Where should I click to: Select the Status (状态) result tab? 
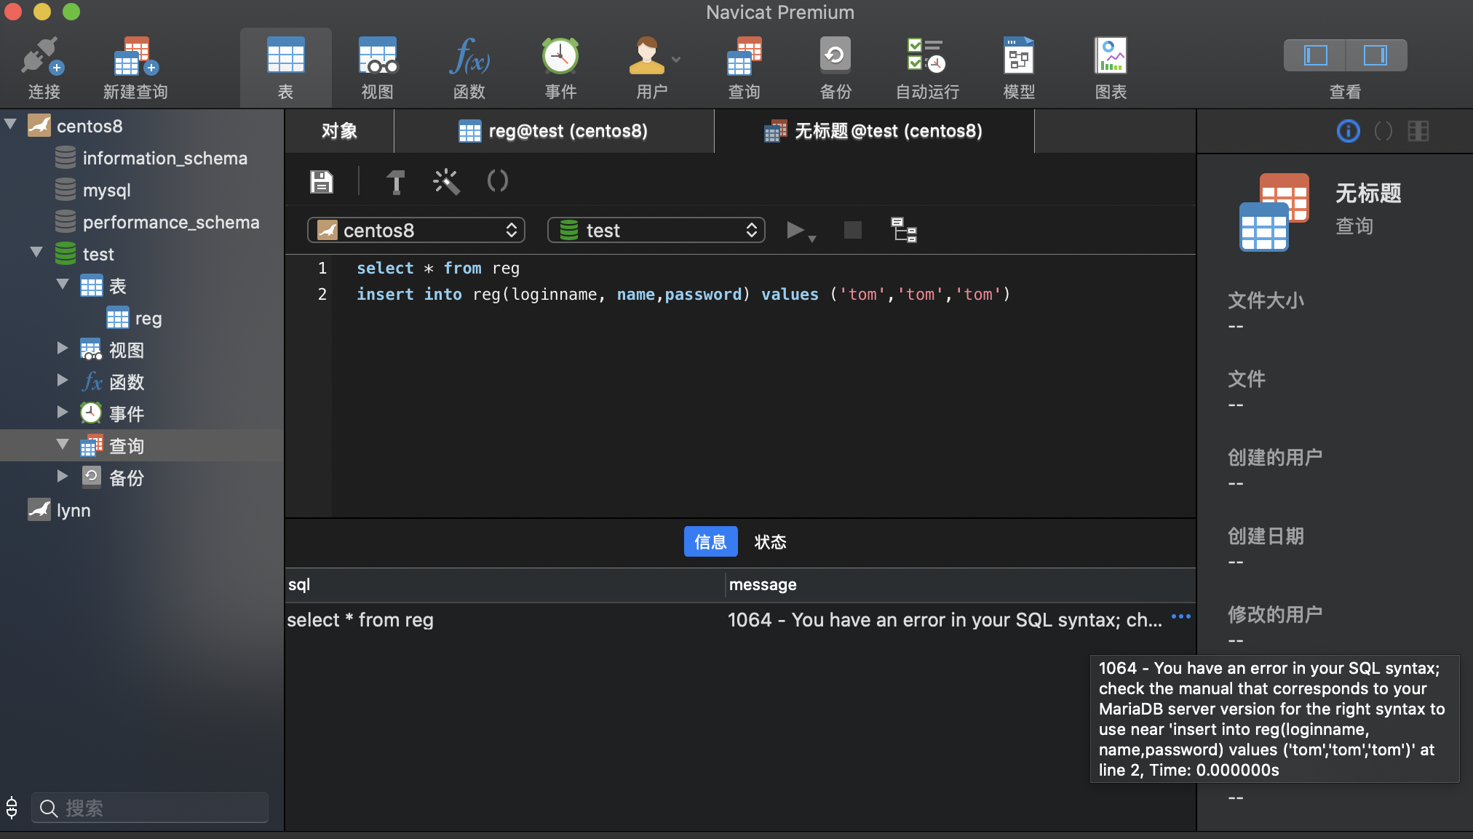(770, 541)
